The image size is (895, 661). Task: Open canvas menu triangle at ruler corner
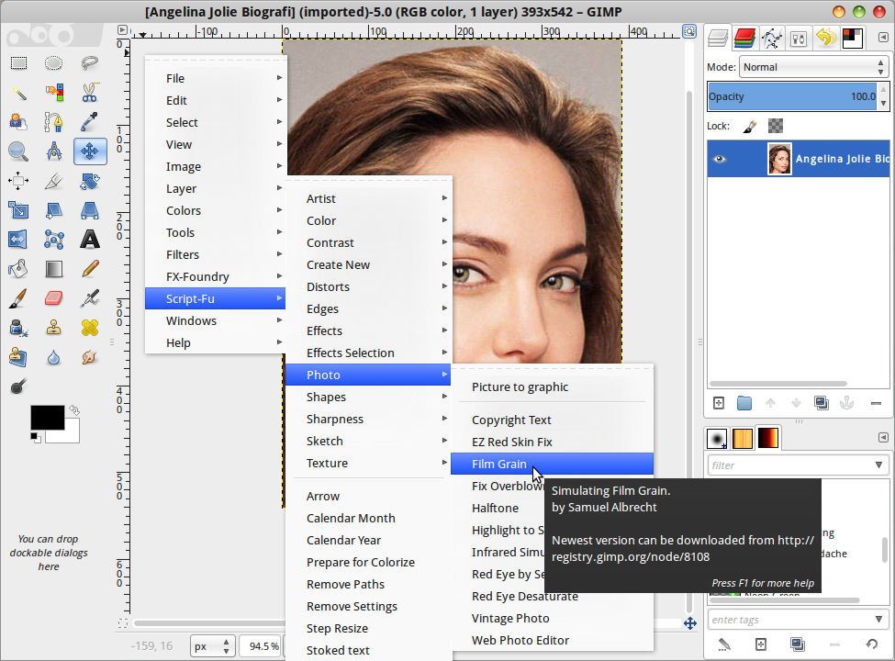coord(122,29)
